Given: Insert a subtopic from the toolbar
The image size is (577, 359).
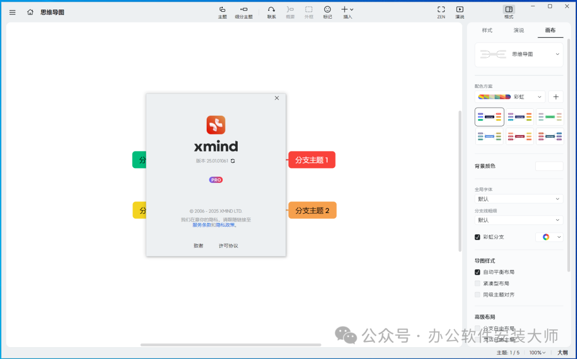Looking at the screenshot, I should click(x=244, y=12).
